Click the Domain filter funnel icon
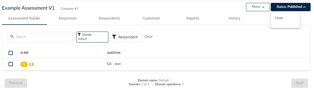The width and height of the screenshot is (314, 97). click(79, 35)
